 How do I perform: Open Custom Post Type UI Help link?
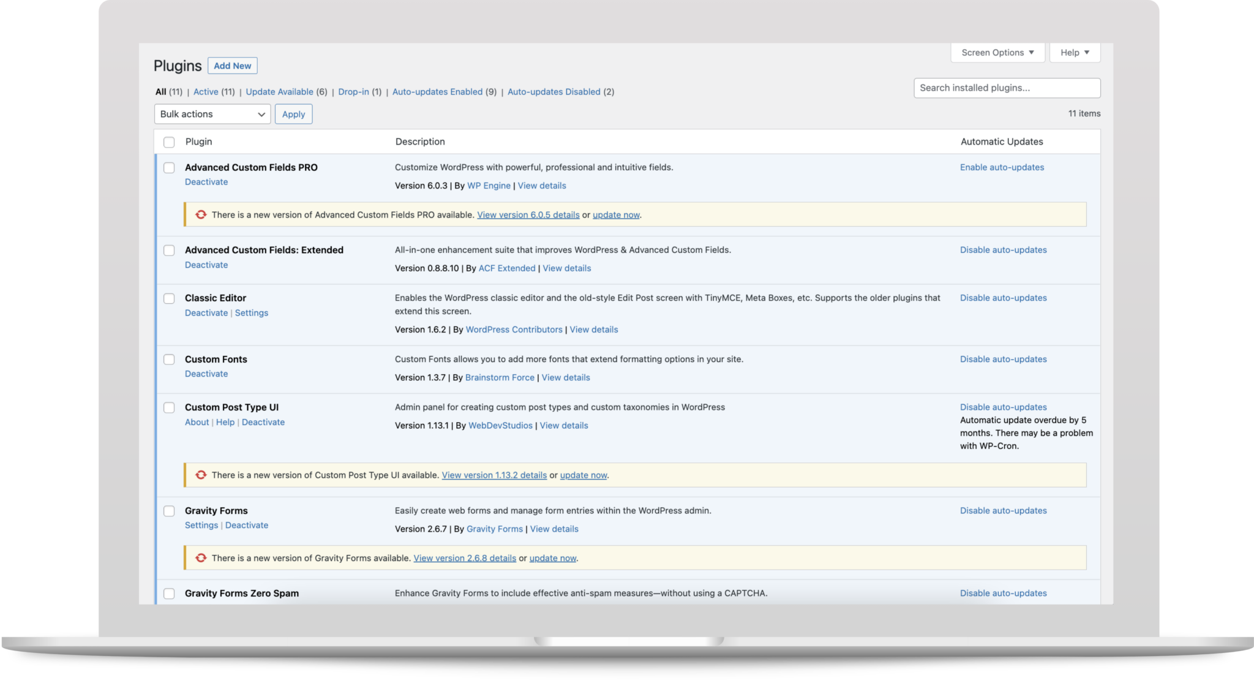(225, 422)
